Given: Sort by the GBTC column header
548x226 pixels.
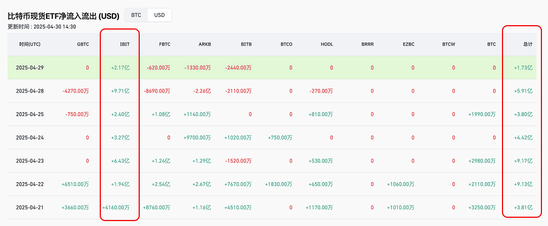Looking at the screenshot, I should pos(83,44).
